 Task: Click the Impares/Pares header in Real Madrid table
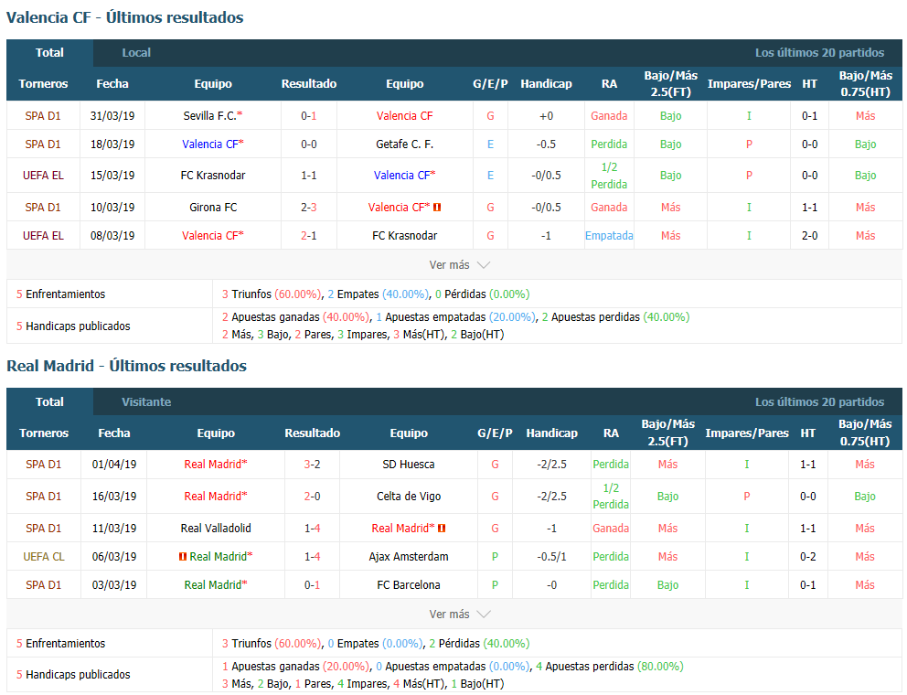[x=747, y=433]
